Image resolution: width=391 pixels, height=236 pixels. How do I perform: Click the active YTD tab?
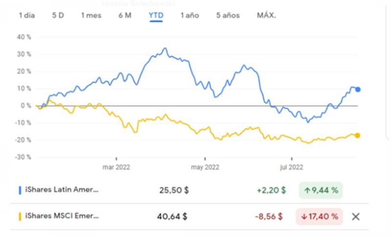point(156,15)
